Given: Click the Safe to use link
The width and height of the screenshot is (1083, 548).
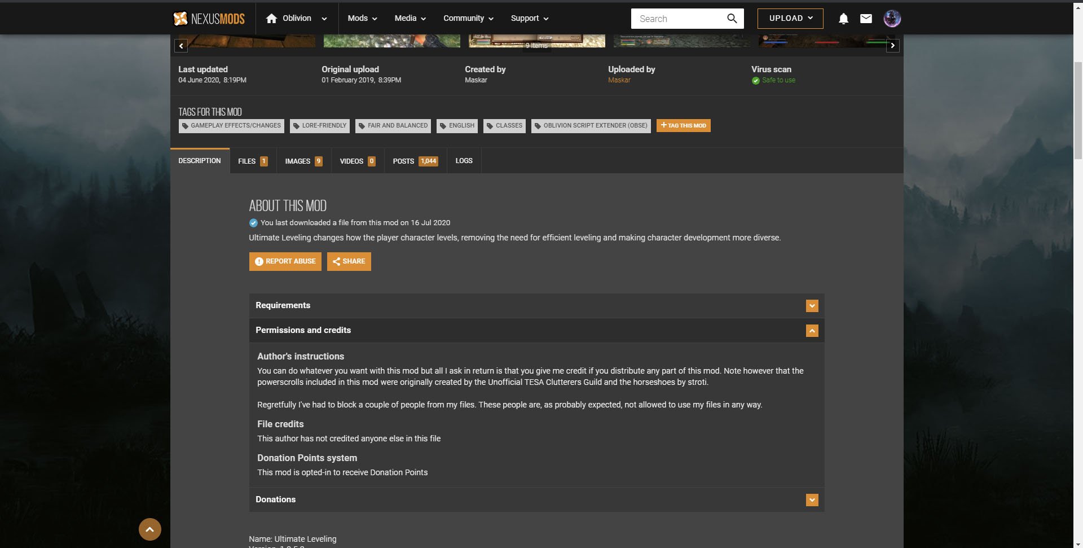Looking at the screenshot, I should click(x=778, y=80).
